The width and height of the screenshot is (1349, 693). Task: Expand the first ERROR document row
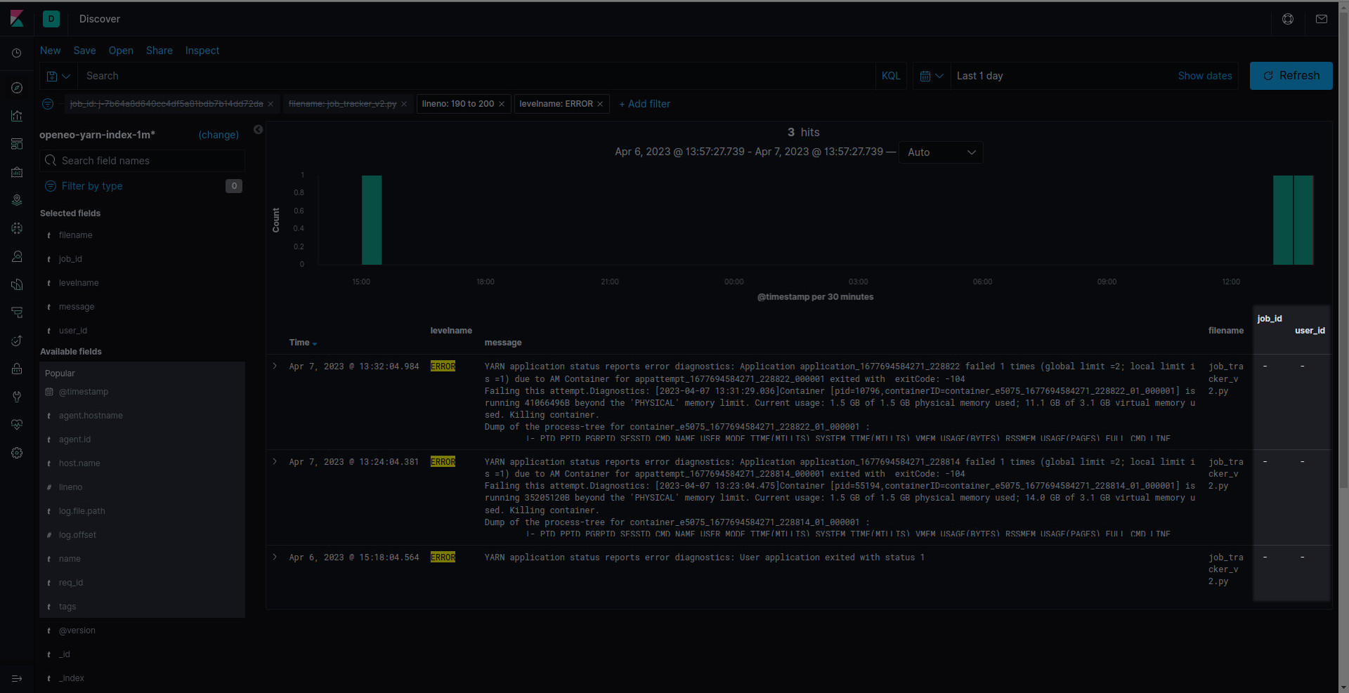[x=274, y=366]
